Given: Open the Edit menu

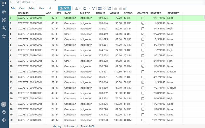Looking at the screenshot, I should click(x=13, y=8).
